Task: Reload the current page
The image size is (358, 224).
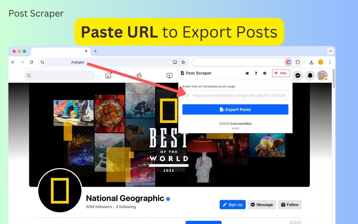Action: click(31, 62)
